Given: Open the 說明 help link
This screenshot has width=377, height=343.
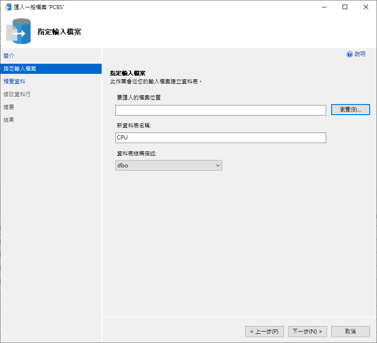Looking at the screenshot, I should 360,54.
